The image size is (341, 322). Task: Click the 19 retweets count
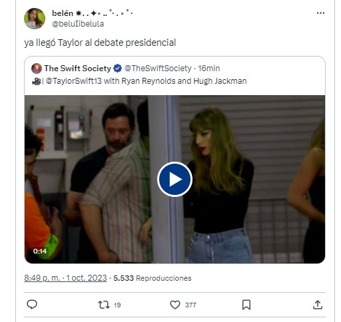117,305
